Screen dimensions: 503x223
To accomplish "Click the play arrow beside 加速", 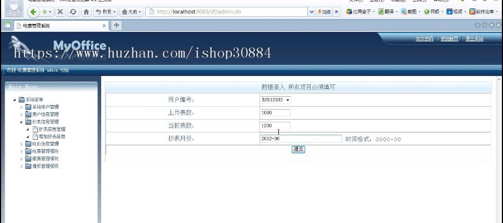I will coord(336,12).
